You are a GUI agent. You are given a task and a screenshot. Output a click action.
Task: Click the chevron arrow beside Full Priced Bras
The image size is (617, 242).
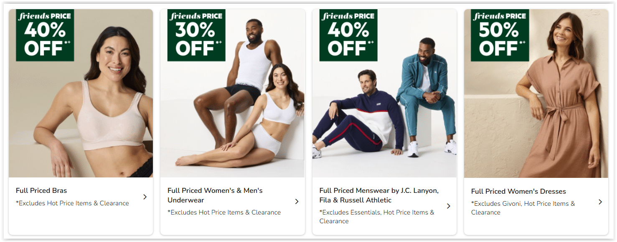click(x=145, y=197)
